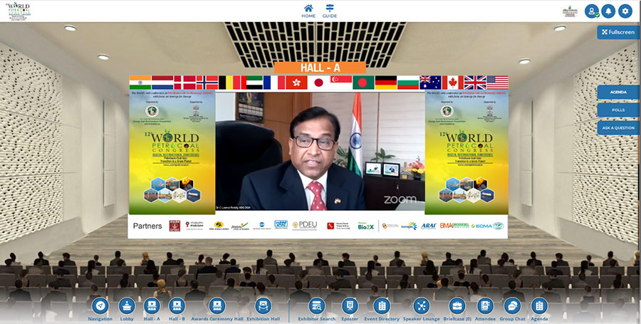The height and width of the screenshot is (324, 641).
Task: Click the ARAI partner logo
Action: point(429,226)
